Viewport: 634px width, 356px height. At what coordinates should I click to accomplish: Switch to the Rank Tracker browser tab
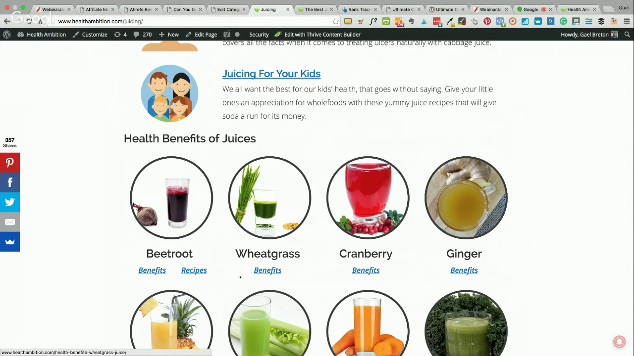[357, 9]
